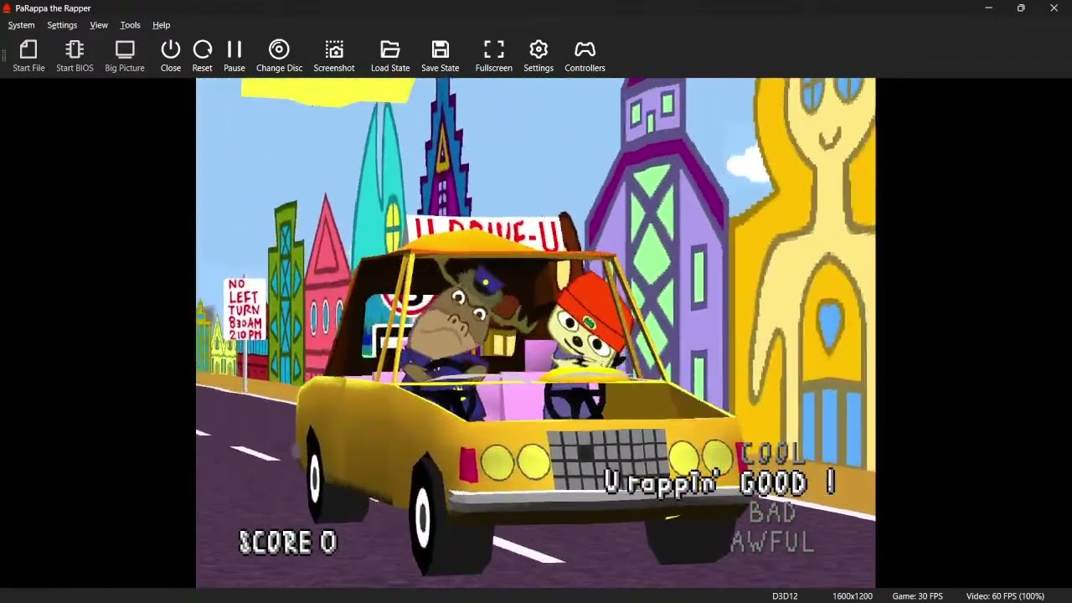The width and height of the screenshot is (1072, 603).
Task: Click the Change Disc icon
Action: [279, 56]
